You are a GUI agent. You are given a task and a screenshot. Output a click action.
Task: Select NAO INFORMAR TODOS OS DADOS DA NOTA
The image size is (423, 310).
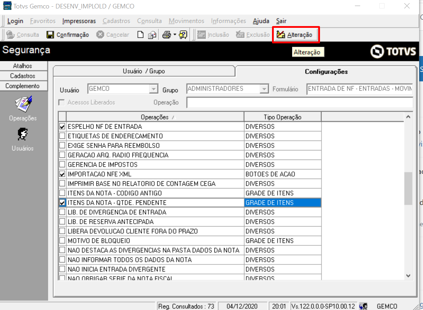coord(155,260)
